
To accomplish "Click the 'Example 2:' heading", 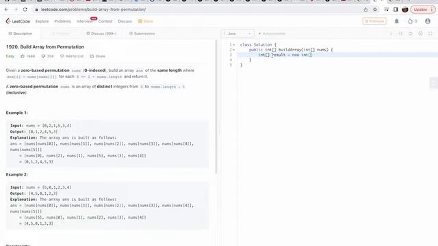I will point(16,175).
